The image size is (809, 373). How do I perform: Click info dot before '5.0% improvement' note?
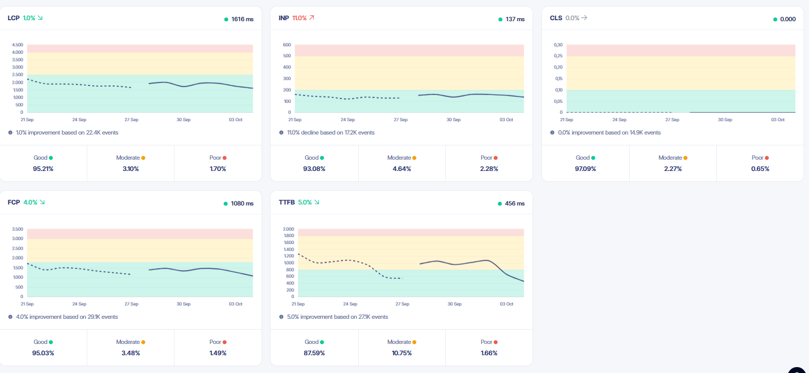(281, 317)
